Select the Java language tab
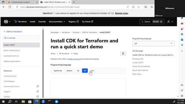This screenshot has height=104, width=185. tap(92, 70)
